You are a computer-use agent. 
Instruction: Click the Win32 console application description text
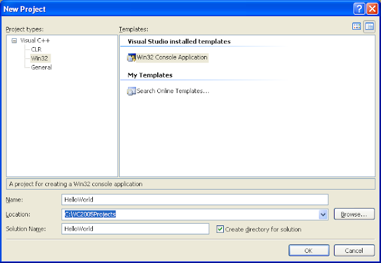point(76,184)
